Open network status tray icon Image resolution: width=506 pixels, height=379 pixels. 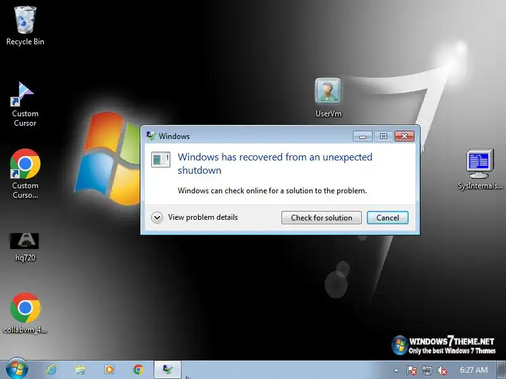pos(426,370)
